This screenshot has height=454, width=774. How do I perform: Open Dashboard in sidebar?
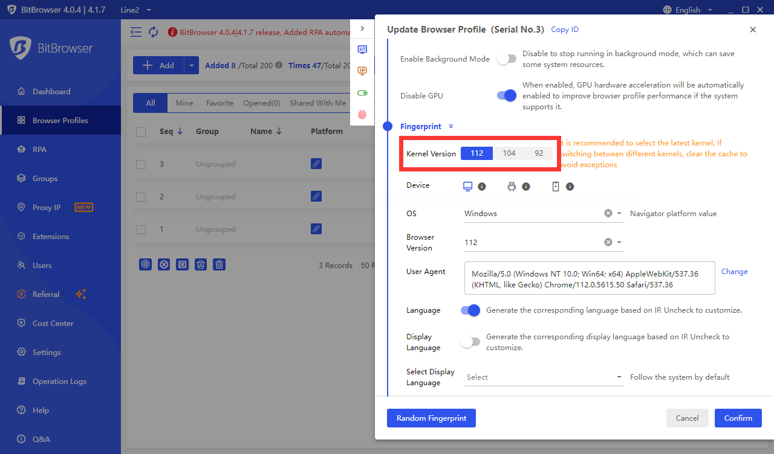60,91
